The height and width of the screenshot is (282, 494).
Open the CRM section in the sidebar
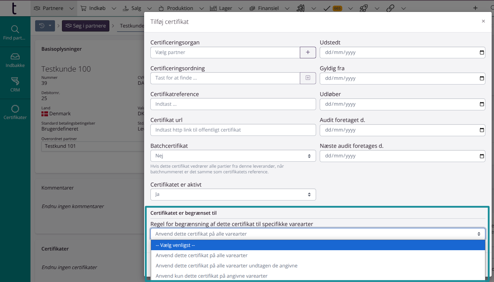tap(15, 85)
